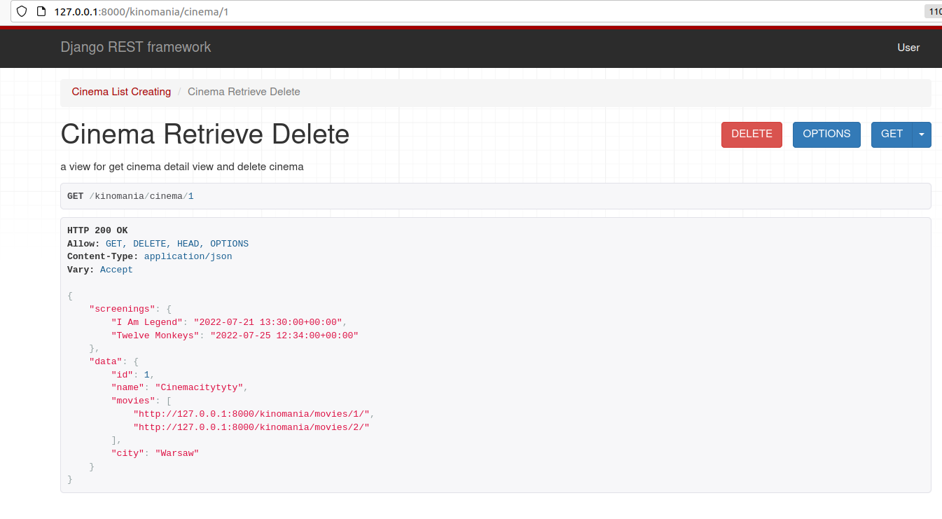Click the "movies" key
Screen dimensions: 942x519
click(133, 401)
